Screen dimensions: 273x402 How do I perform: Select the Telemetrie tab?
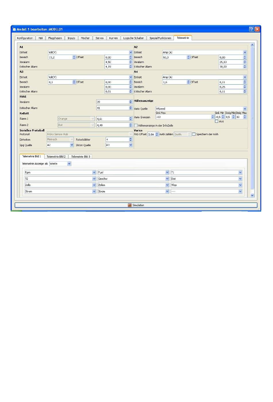pos(183,38)
